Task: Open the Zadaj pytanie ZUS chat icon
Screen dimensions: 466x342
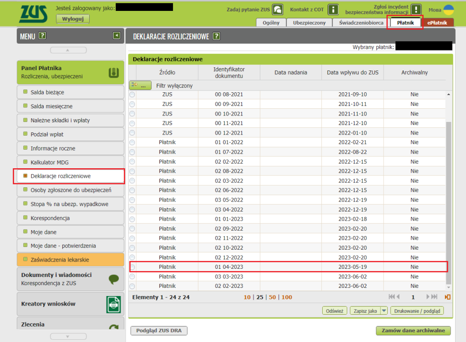Action: (277, 10)
